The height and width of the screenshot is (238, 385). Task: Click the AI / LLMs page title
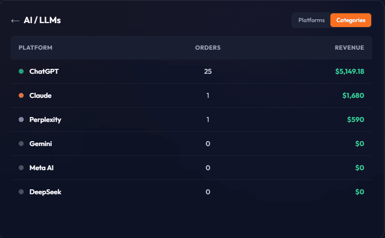[x=42, y=20]
